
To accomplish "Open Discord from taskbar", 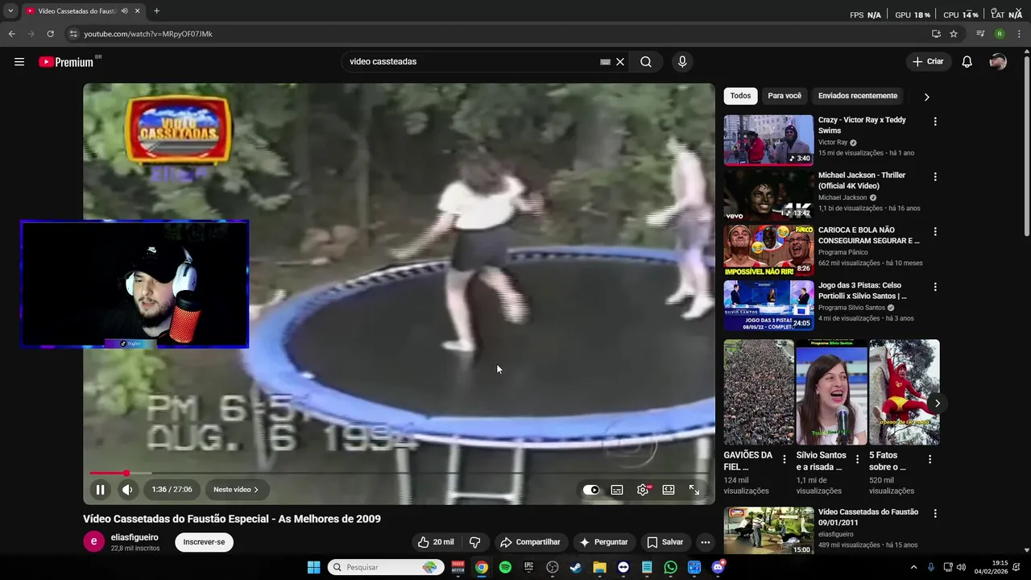I will 718,567.
